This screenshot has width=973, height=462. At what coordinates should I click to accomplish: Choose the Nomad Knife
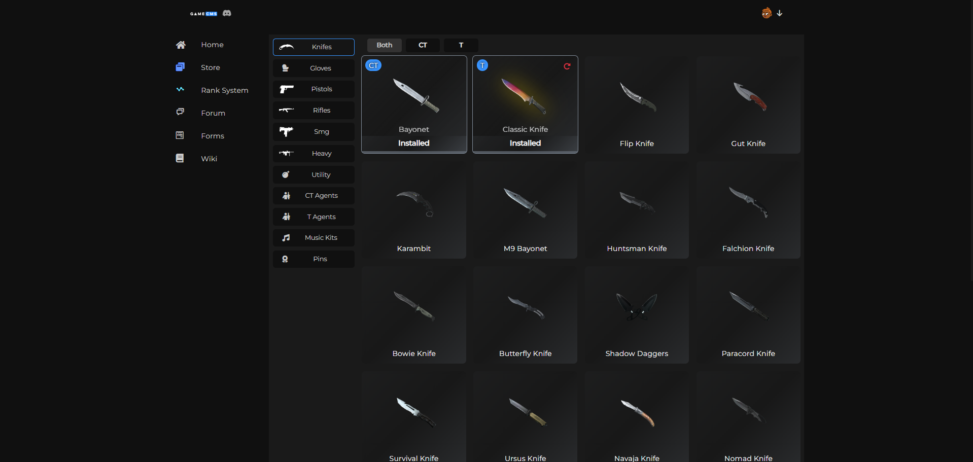(748, 417)
